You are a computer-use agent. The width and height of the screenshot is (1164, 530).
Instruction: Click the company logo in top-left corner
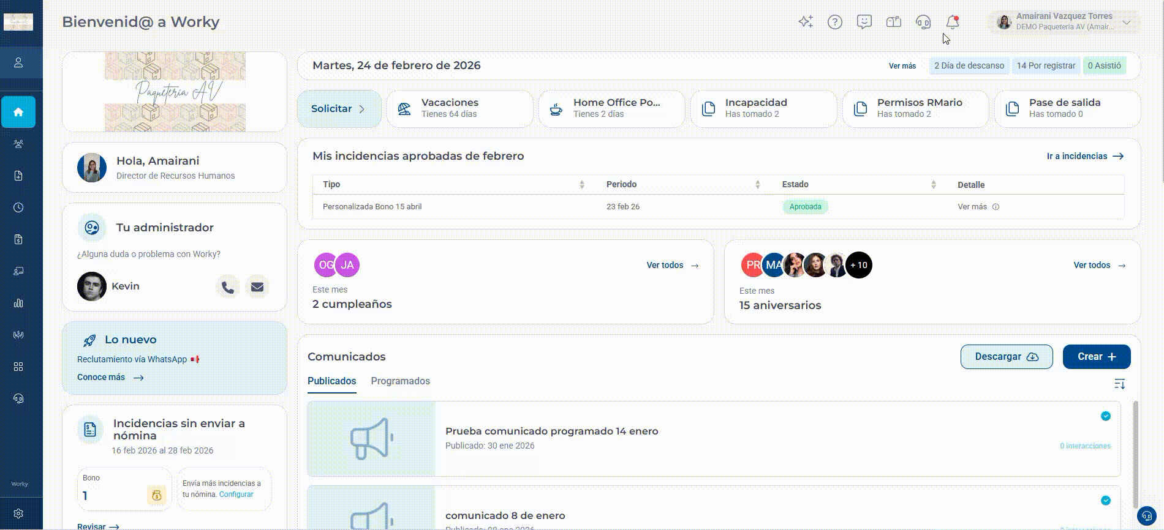pos(18,22)
